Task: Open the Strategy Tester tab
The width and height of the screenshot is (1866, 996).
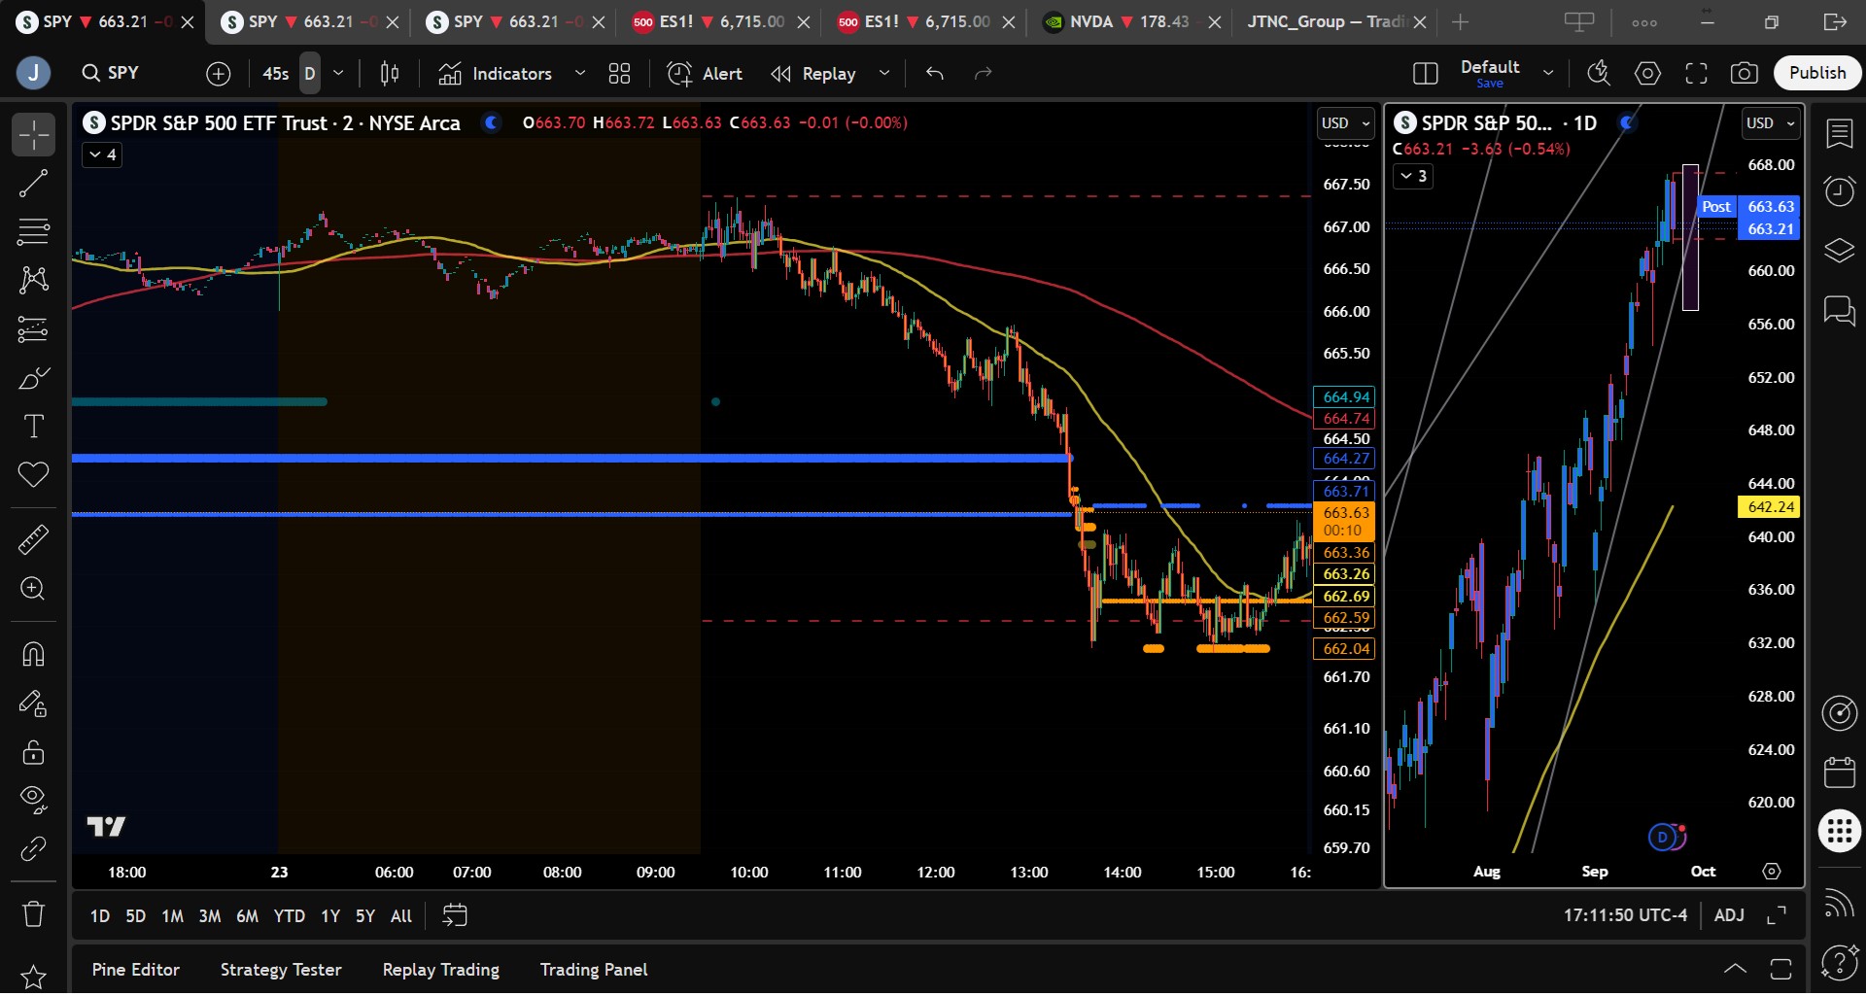Action: point(281,970)
